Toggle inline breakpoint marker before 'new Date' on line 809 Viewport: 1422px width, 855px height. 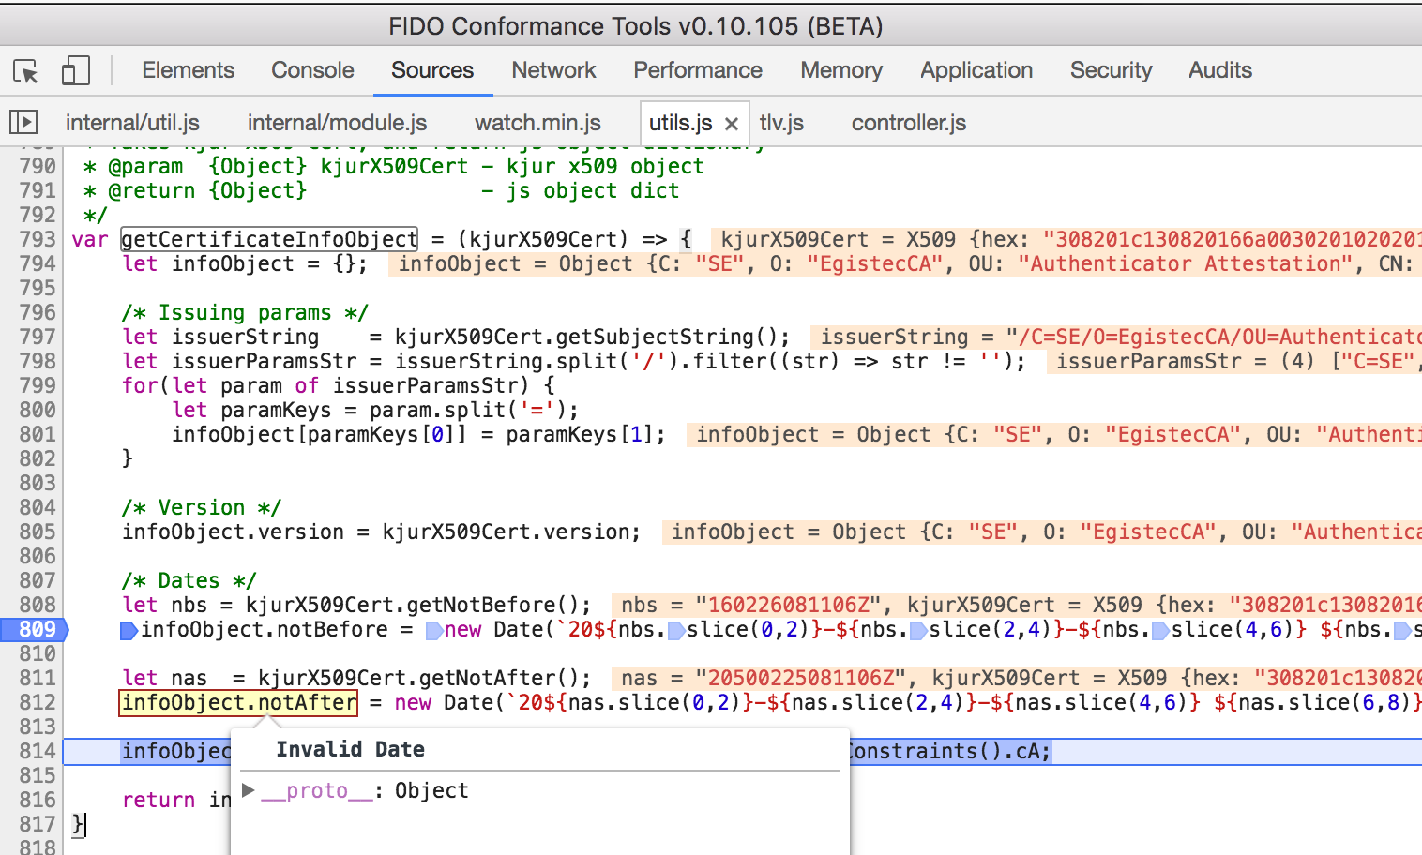click(x=434, y=630)
